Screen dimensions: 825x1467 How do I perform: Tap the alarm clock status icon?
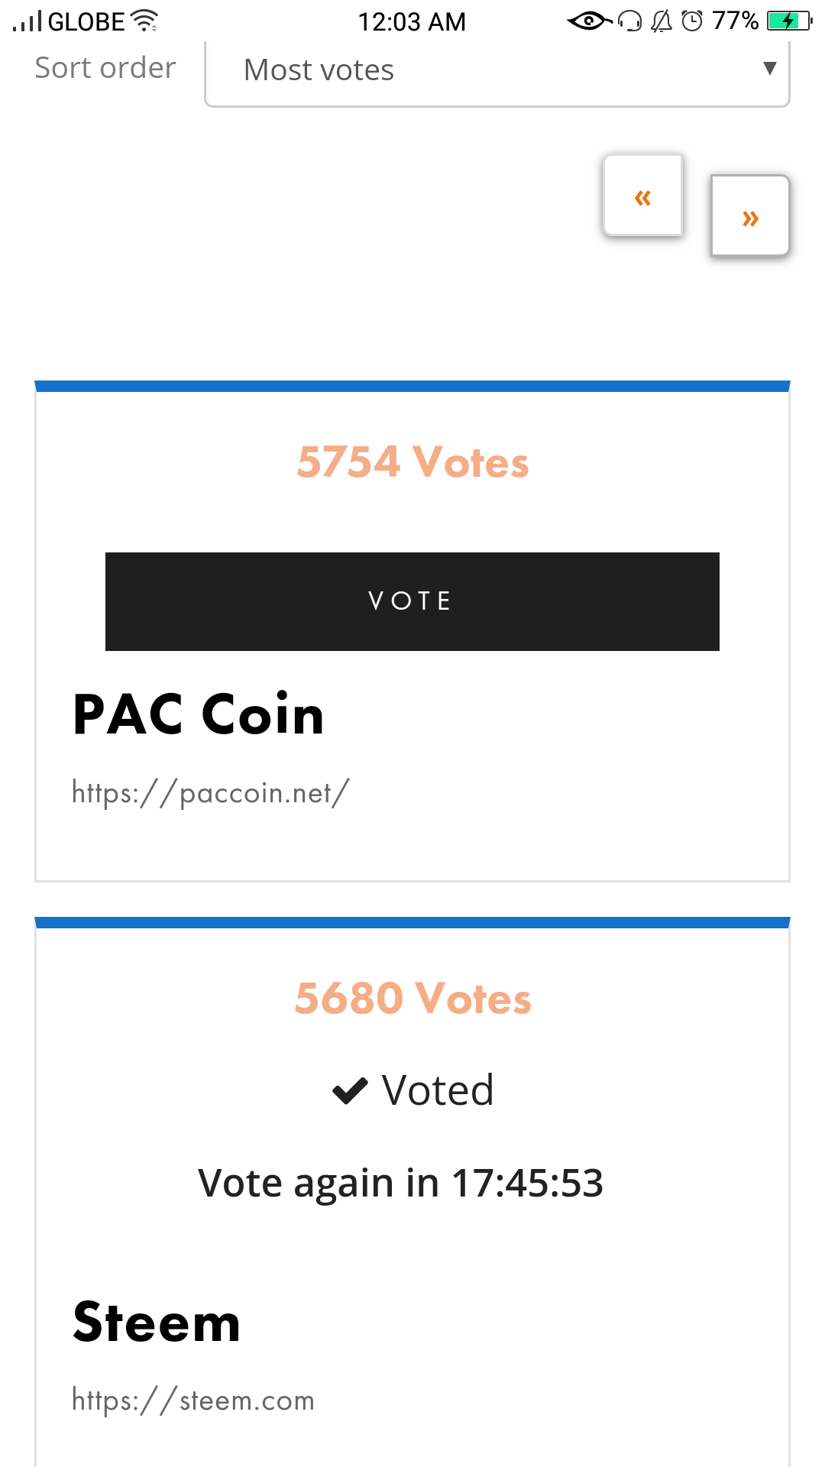691,21
